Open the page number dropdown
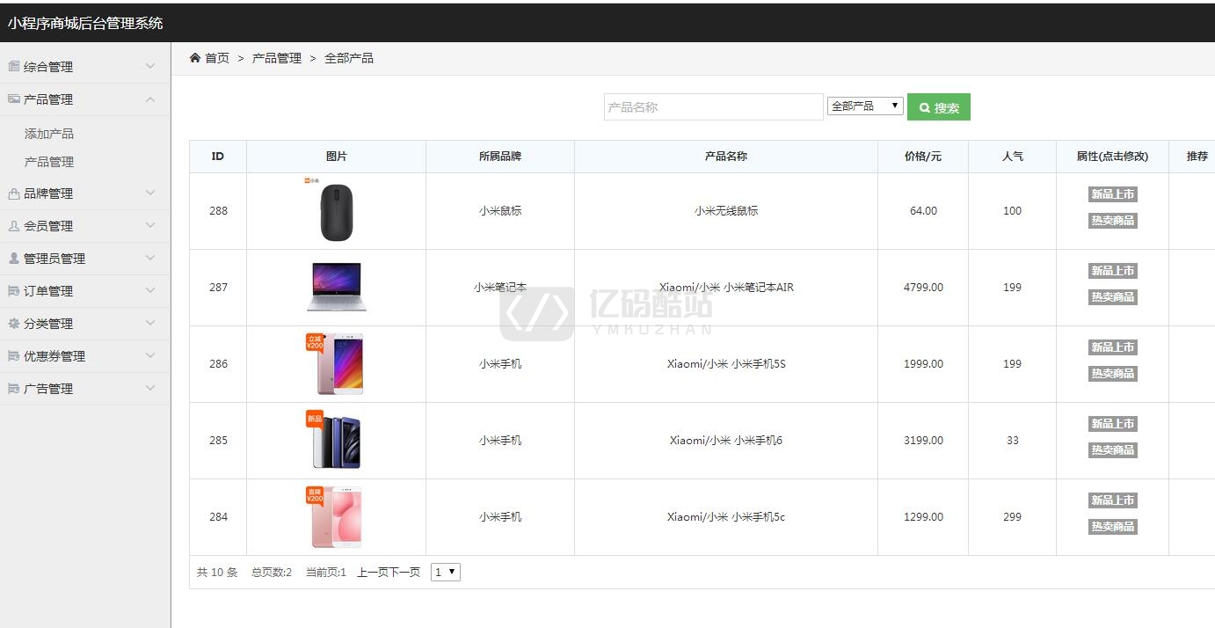This screenshot has height=628, width=1215. point(446,572)
